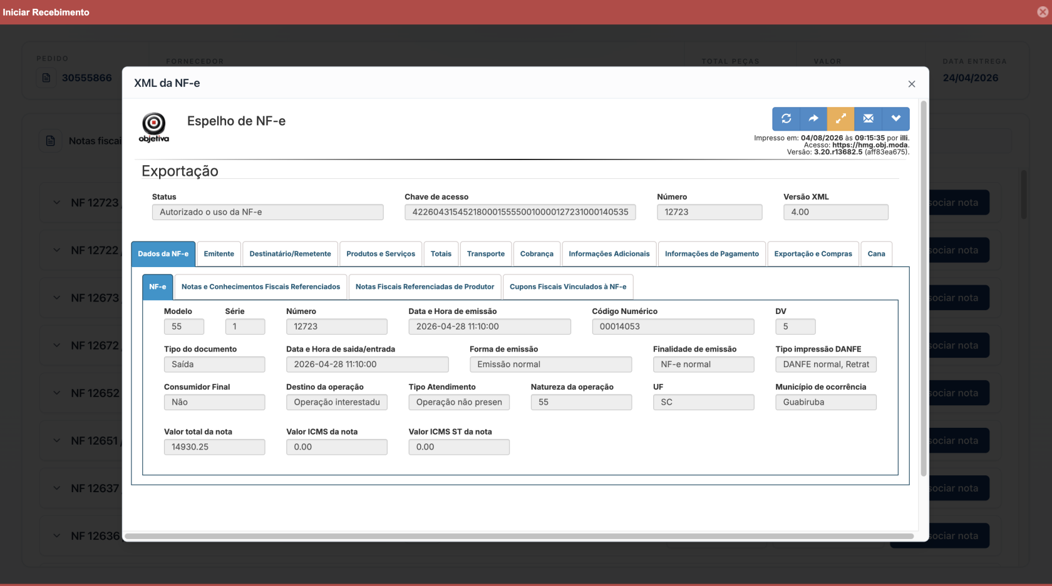Image resolution: width=1052 pixels, height=586 pixels.
Task: Expand the NF 12651 row
Action: coord(56,440)
